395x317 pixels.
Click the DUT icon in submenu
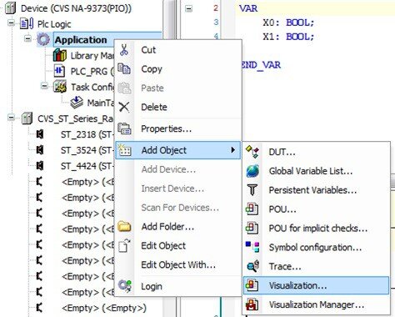252,152
